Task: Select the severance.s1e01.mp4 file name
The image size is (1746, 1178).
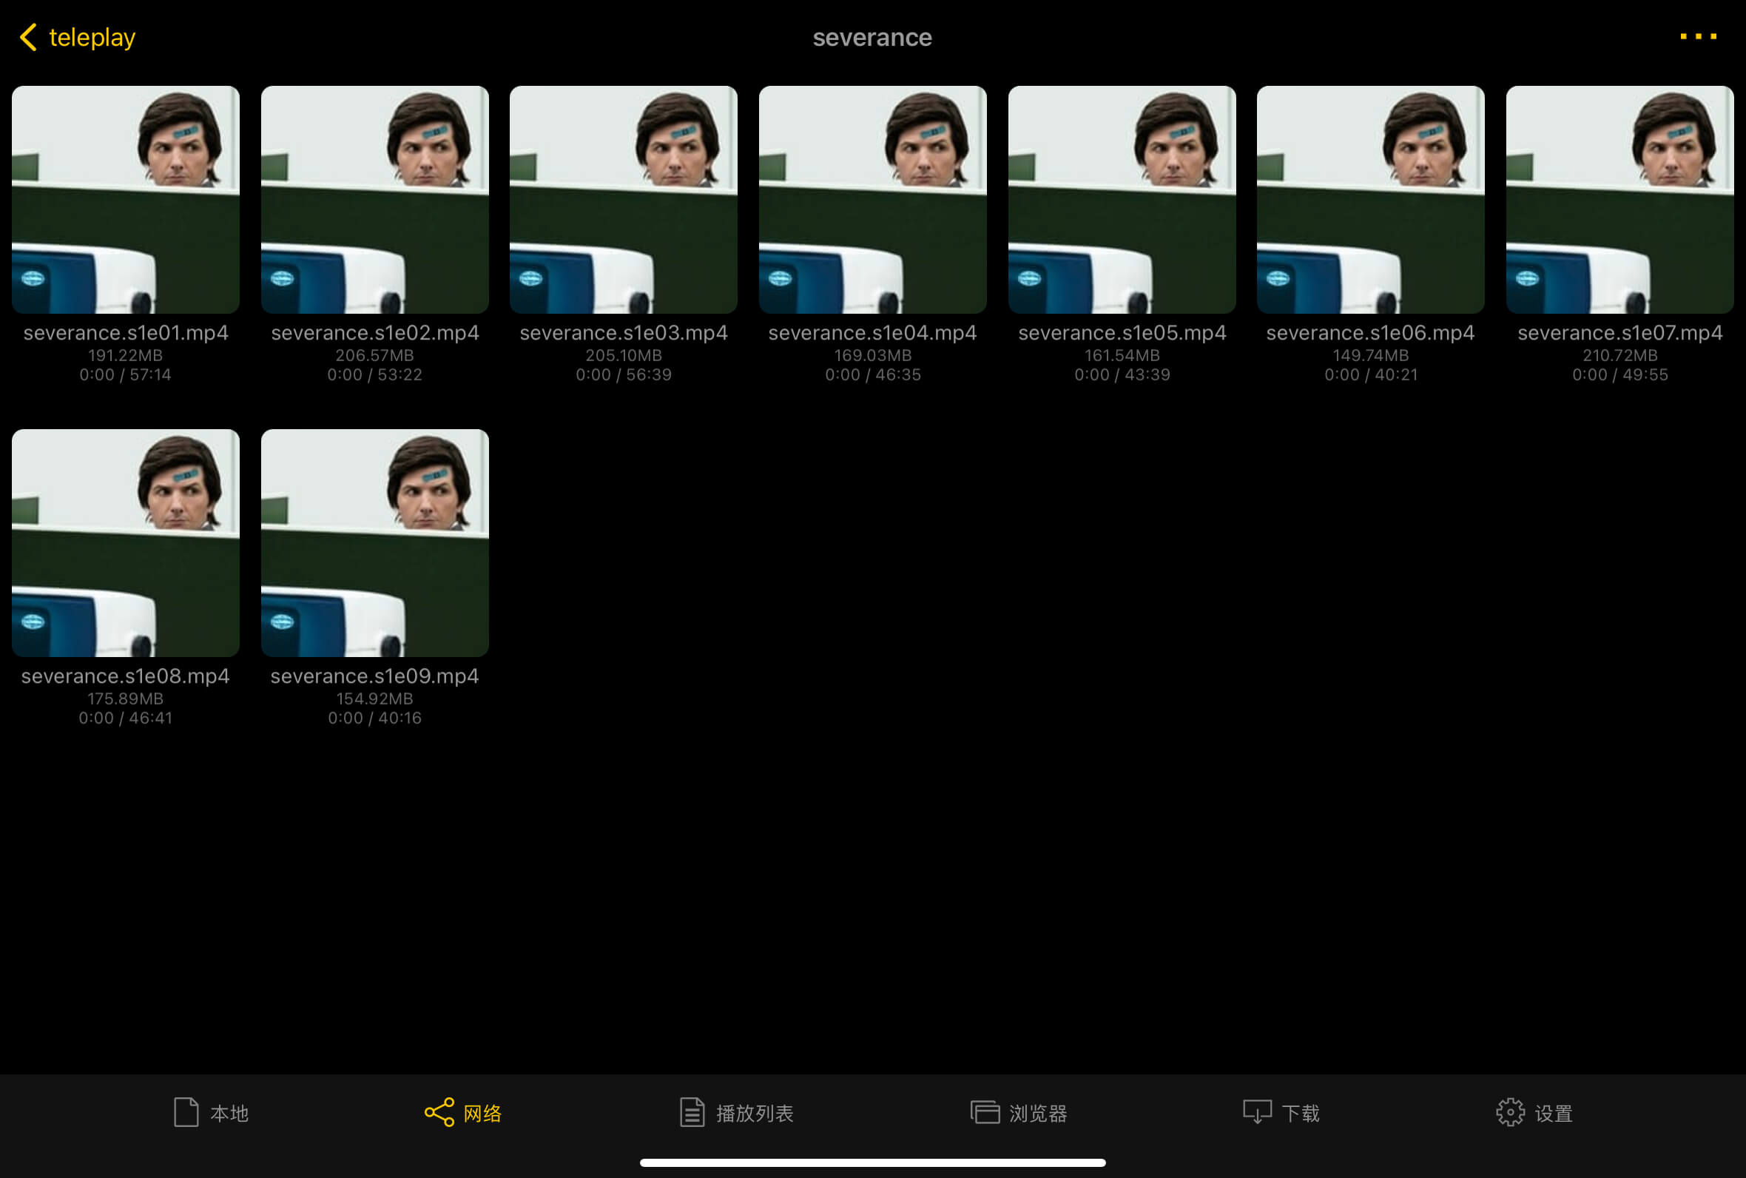Action: (x=126, y=333)
